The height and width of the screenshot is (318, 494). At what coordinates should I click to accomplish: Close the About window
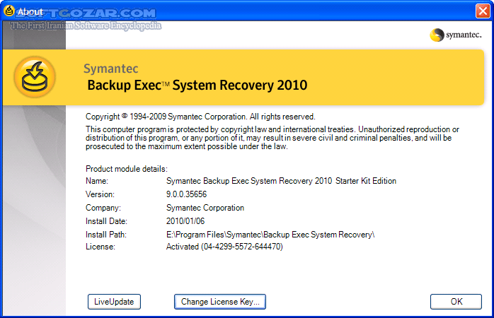(x=483, y=11)
